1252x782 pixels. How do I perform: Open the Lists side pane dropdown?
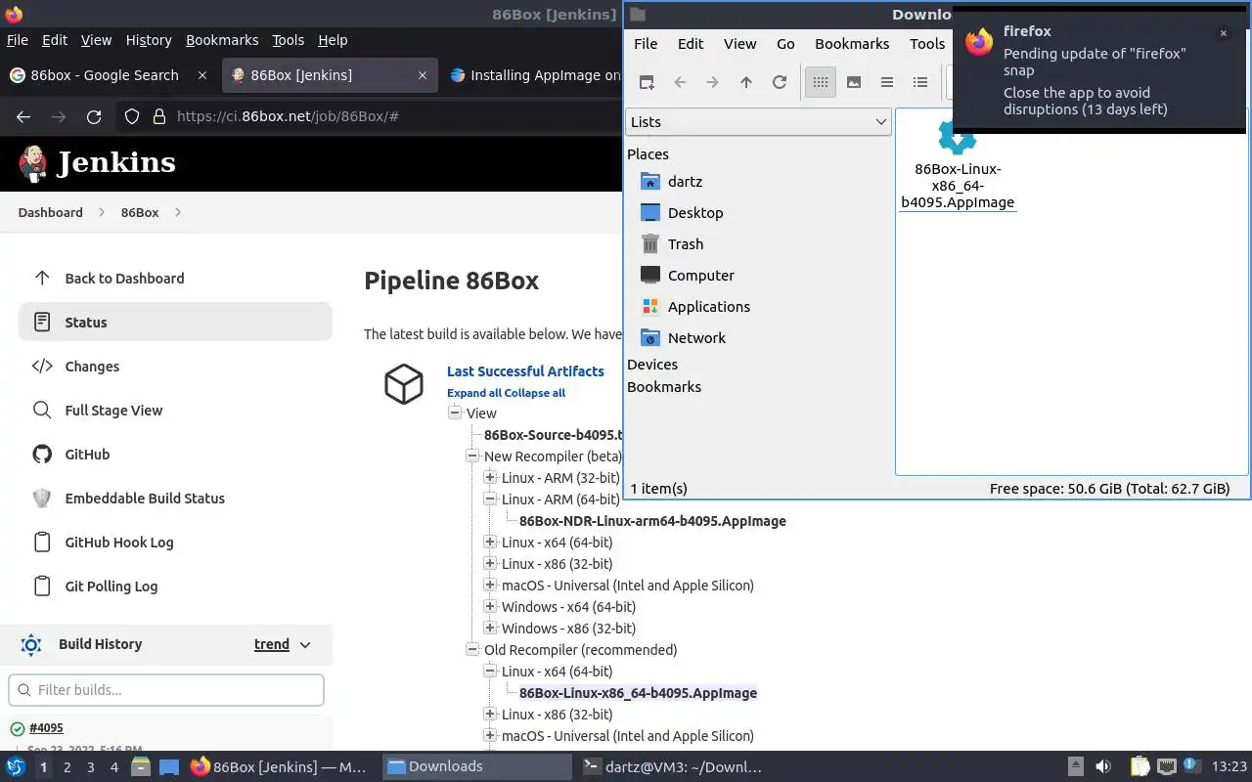coord(758,122)
